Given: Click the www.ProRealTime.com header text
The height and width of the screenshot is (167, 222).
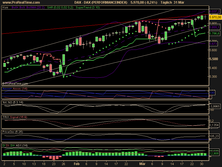Looking at the screenshot, I should 21,3.
